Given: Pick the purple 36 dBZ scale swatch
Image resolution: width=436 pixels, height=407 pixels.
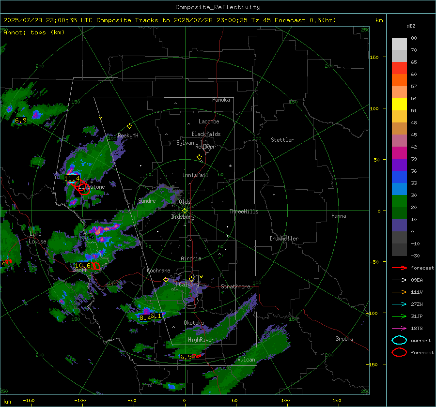Looking at the screenshot, I should [x=399, y=165].
